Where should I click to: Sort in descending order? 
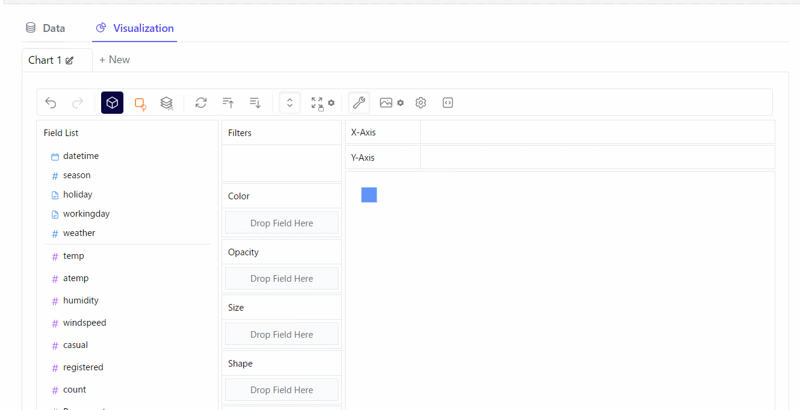255,103
